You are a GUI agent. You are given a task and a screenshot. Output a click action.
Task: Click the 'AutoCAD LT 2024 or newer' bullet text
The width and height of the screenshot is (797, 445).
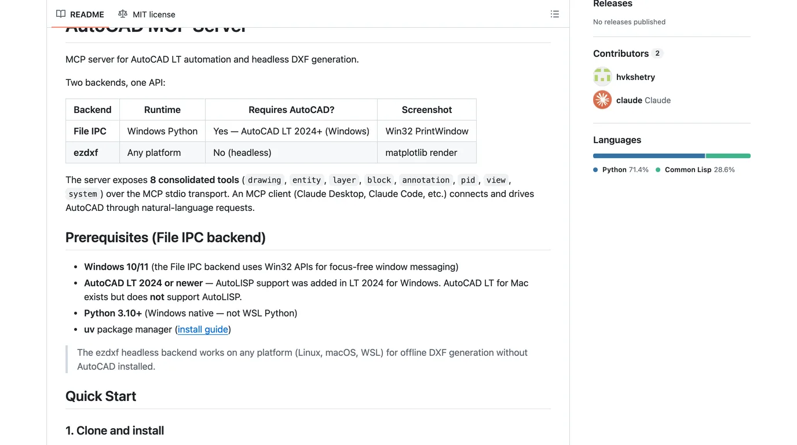tap(144, 283)
